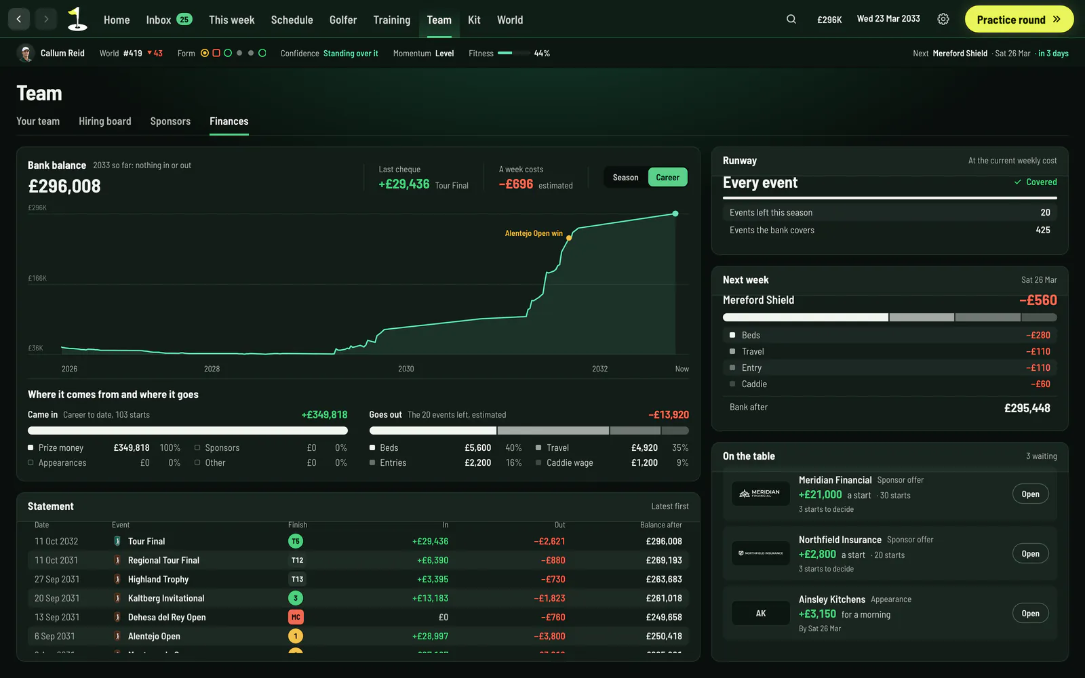Click the Northfield Insurance sponsor logo

pyautogui.click(x=761, y=553)
